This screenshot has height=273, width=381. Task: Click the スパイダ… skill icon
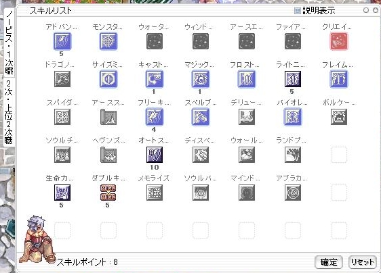point(62,117)
